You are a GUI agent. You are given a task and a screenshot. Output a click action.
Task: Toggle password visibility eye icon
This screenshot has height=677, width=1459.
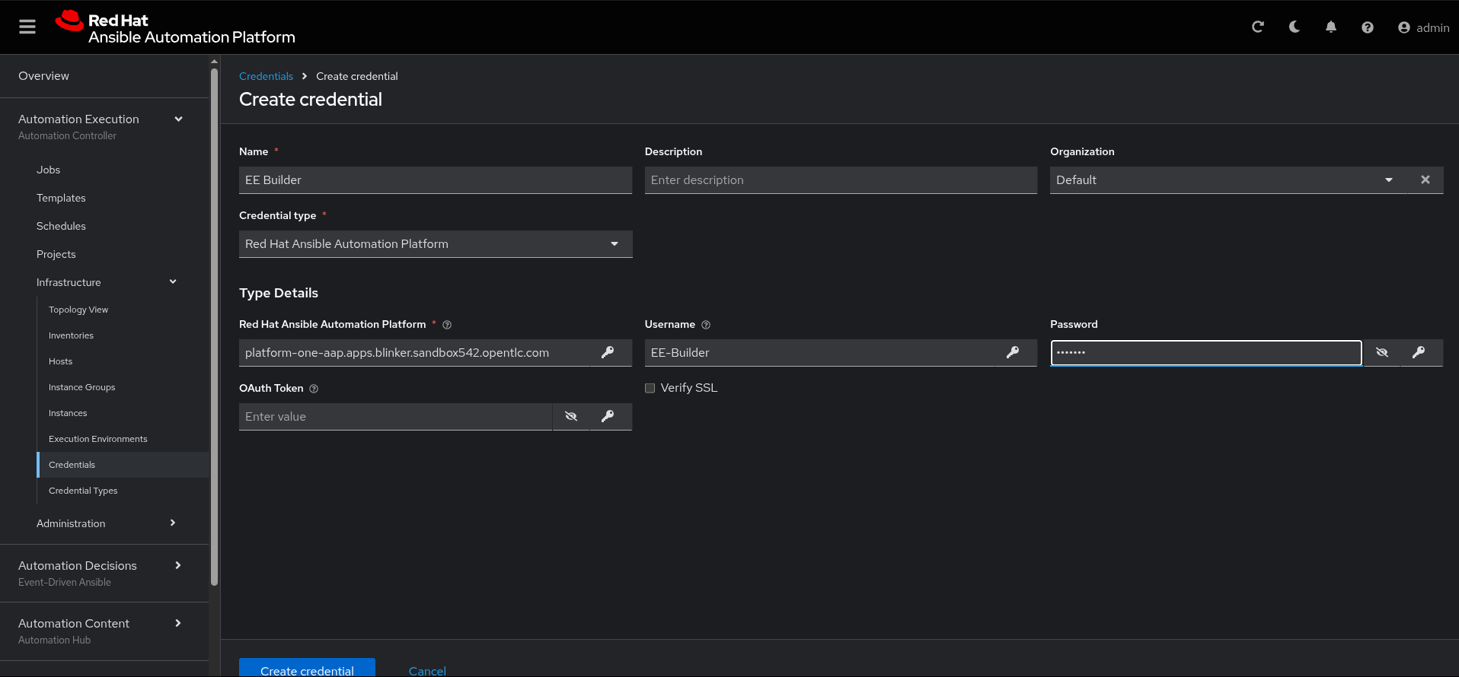pyautogui.click(x=1381, y=352)
